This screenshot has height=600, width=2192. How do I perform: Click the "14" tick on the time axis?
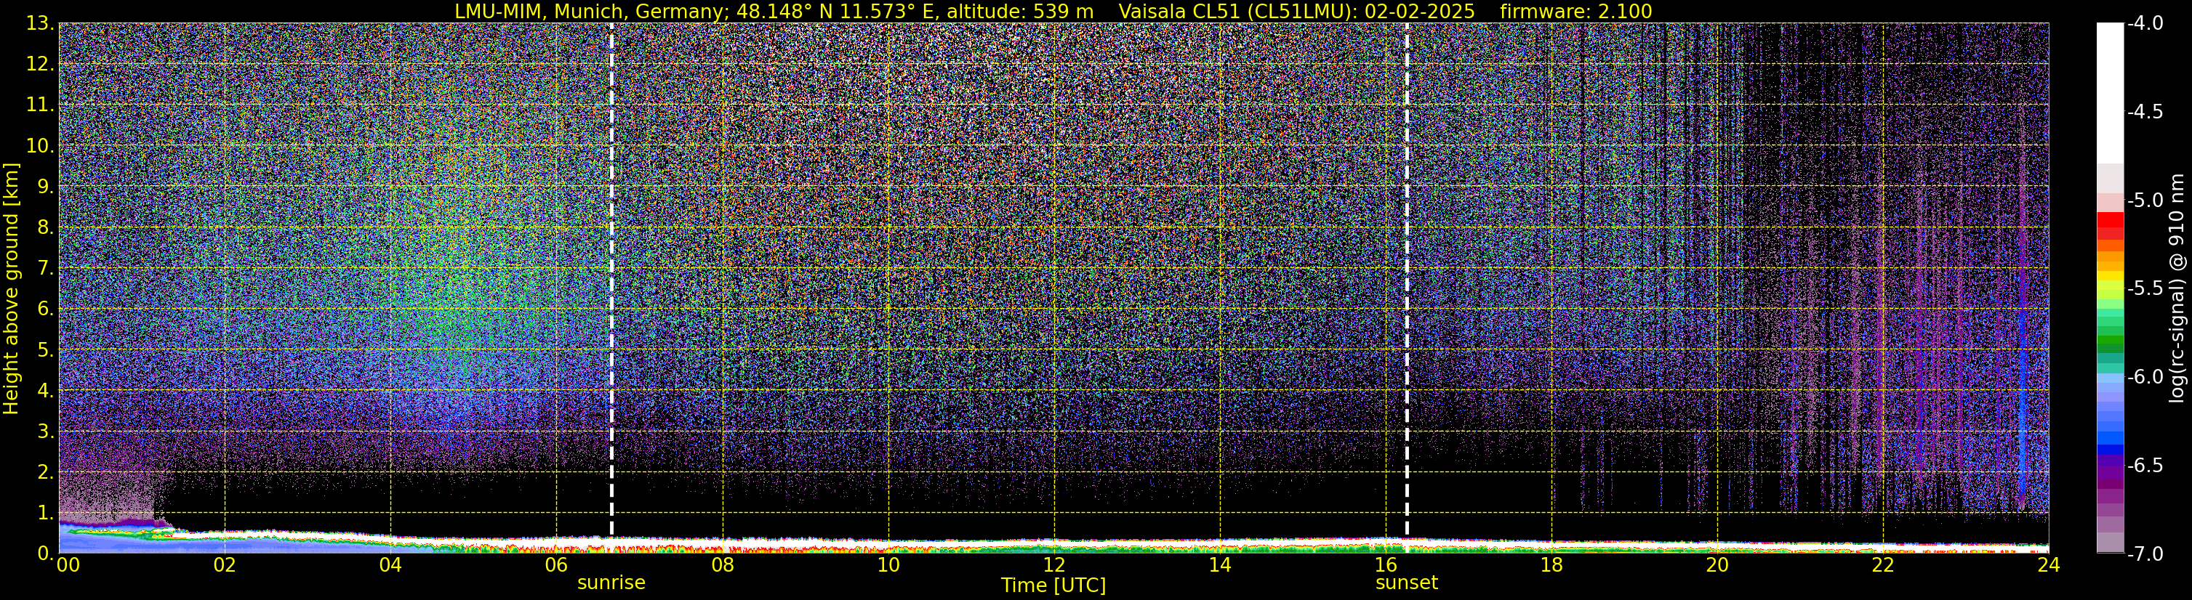(1219, 565)
